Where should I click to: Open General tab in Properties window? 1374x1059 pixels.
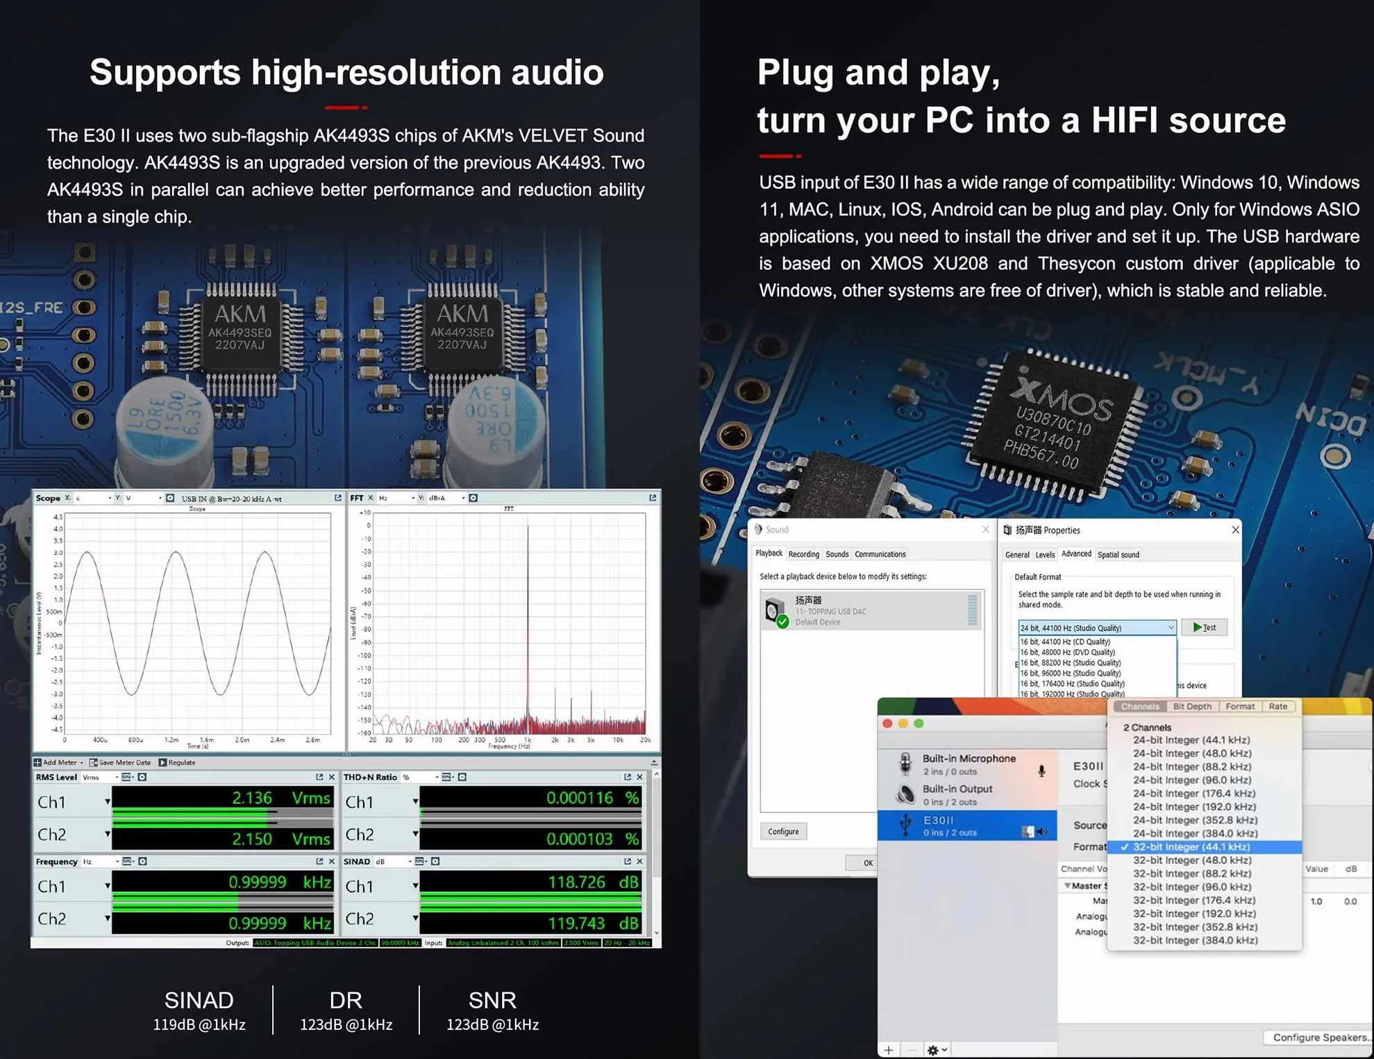(x=1017, y=555)
